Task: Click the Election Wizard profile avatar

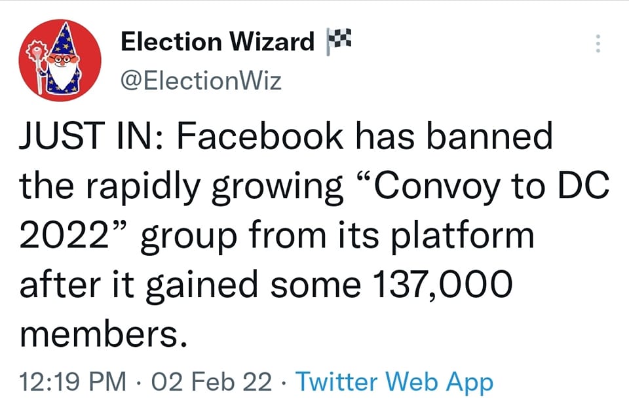Action: [x=60, y=60]
